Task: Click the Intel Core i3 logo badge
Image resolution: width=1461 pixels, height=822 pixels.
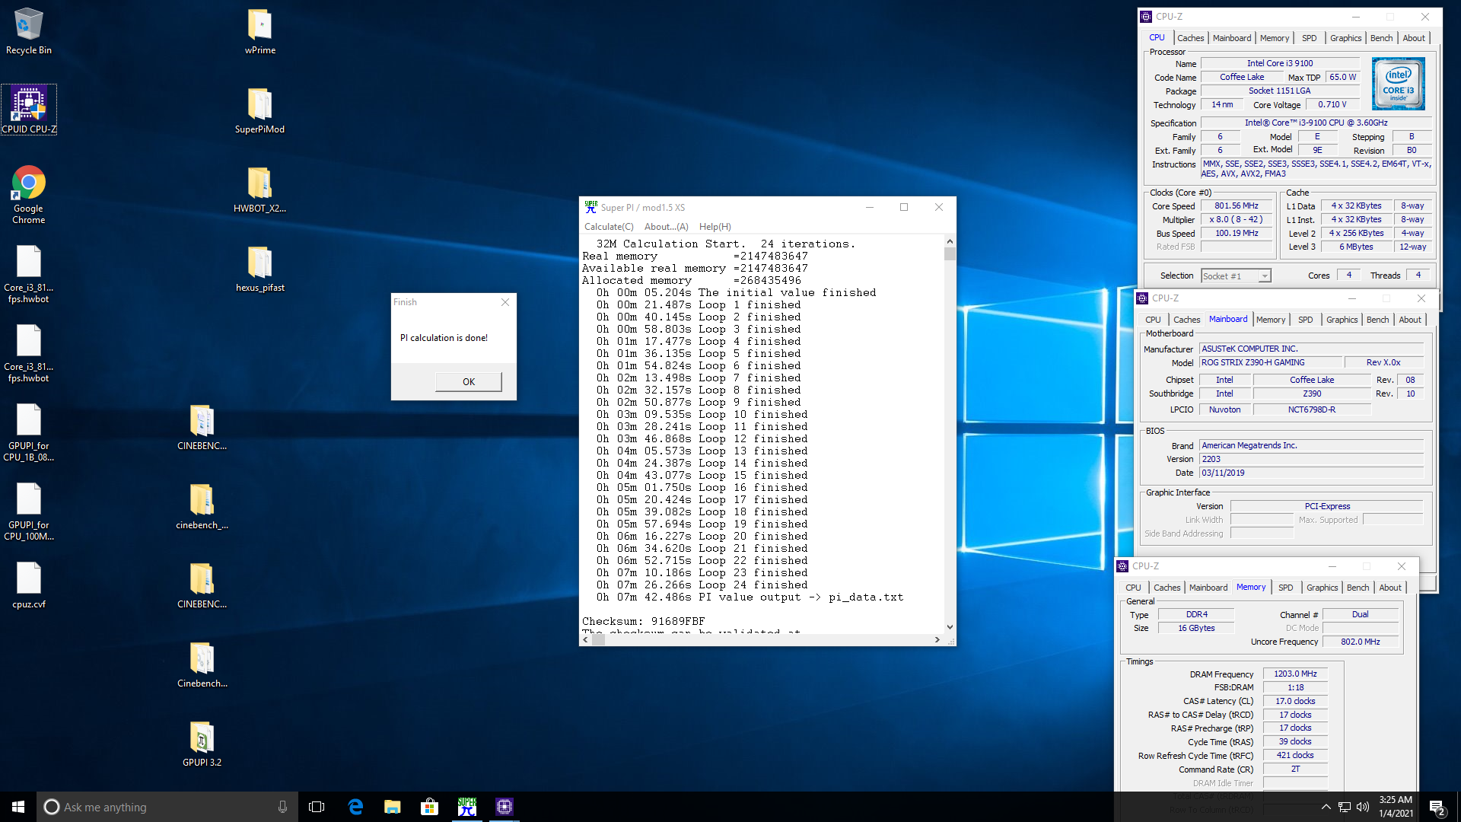Action: click(1399, 84)
